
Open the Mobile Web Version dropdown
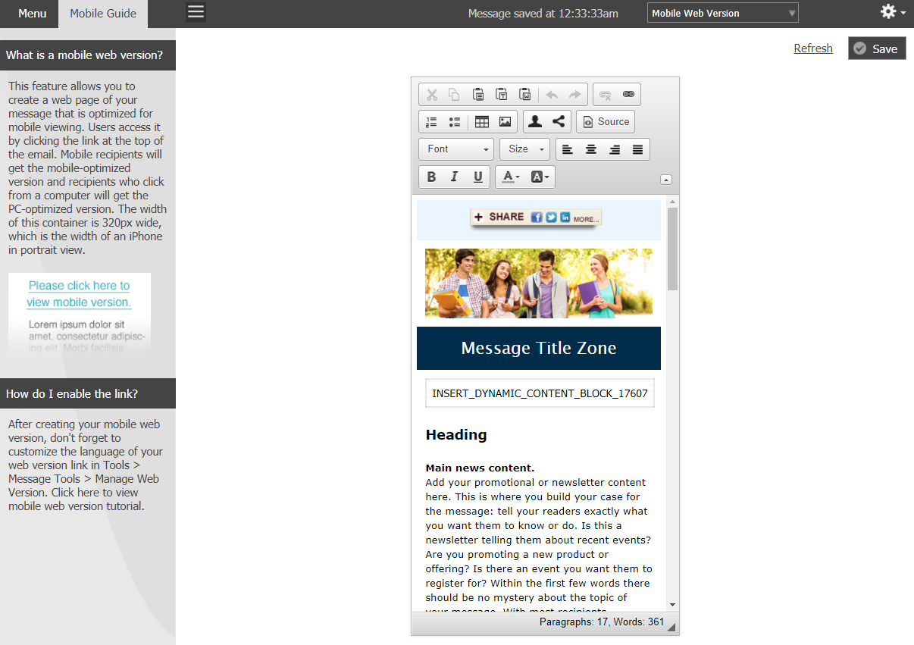pyautogui.click(x=723, y=13)
